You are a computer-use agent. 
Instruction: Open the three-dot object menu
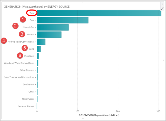[x=162, y=4]
